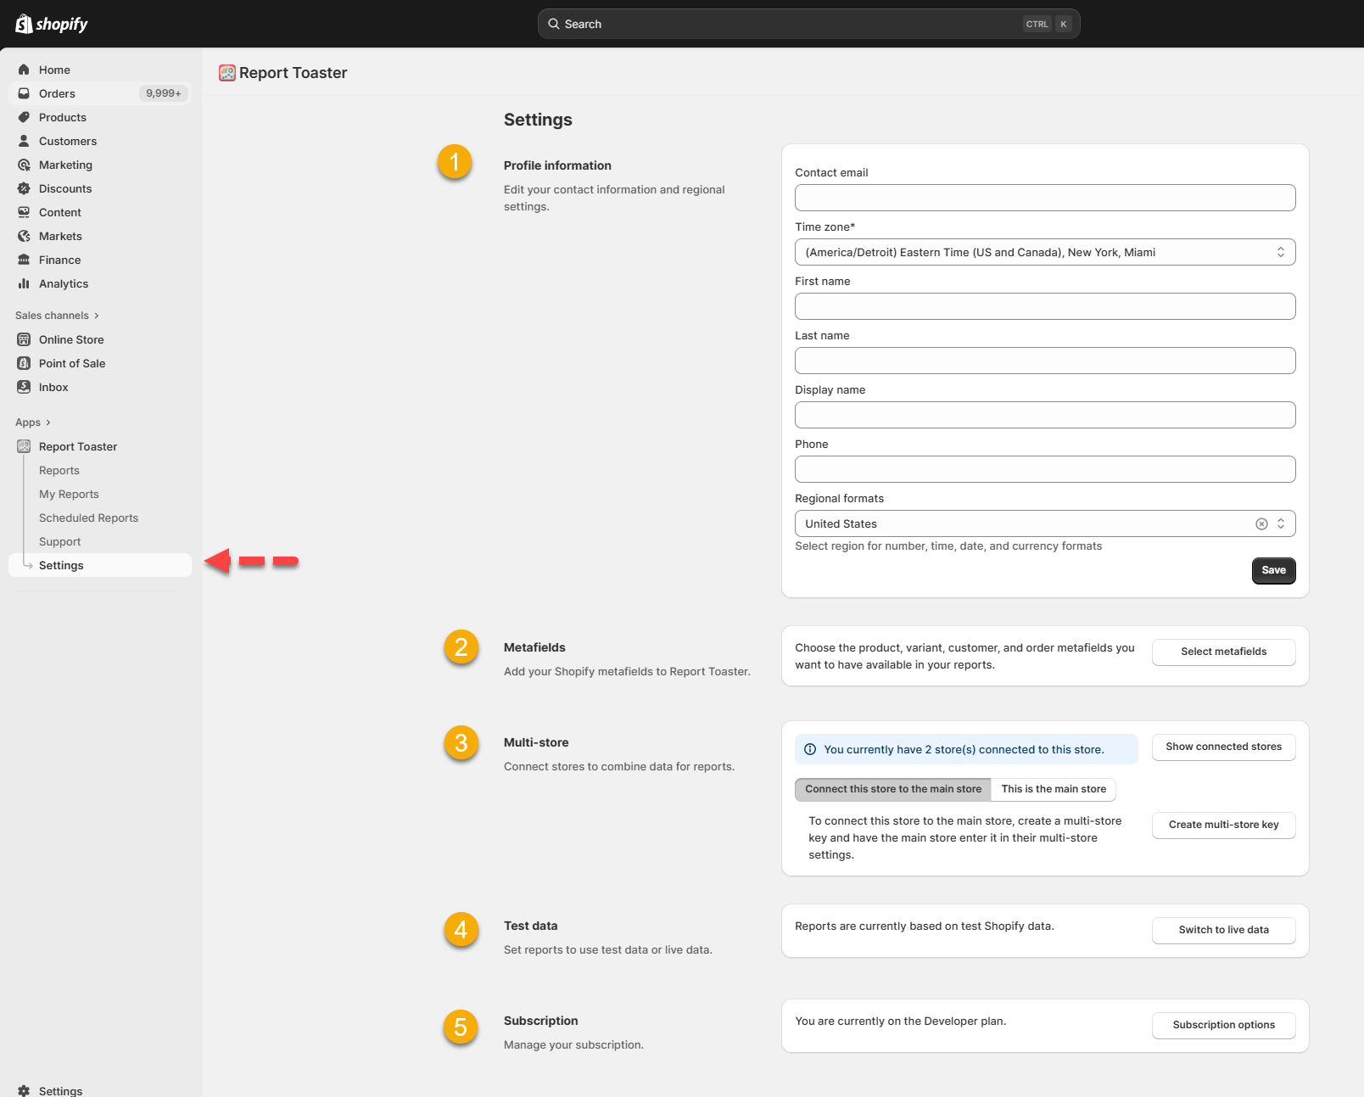
Task: Open Scheduled Reports under Report Toaster
Action: tap(88, 518)
